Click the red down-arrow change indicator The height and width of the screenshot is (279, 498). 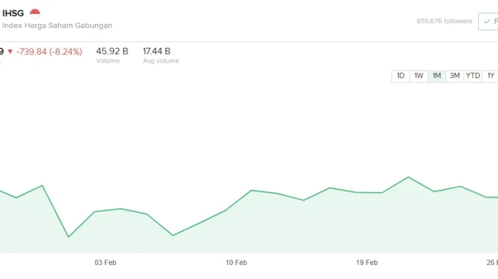point(10,50)
